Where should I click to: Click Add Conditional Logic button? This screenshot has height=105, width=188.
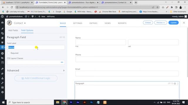(36, 78)
